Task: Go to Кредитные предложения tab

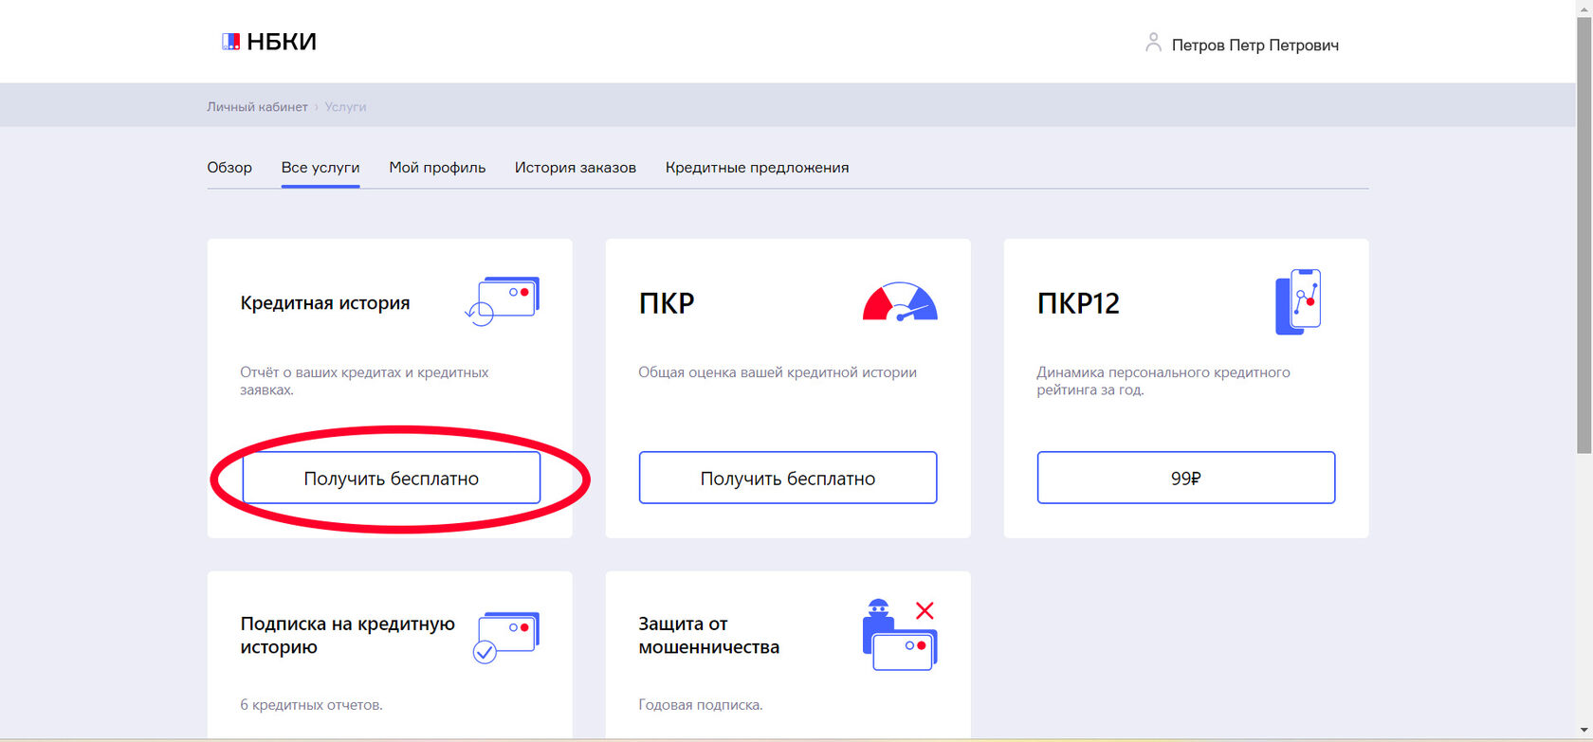Action: coord(757,168)
